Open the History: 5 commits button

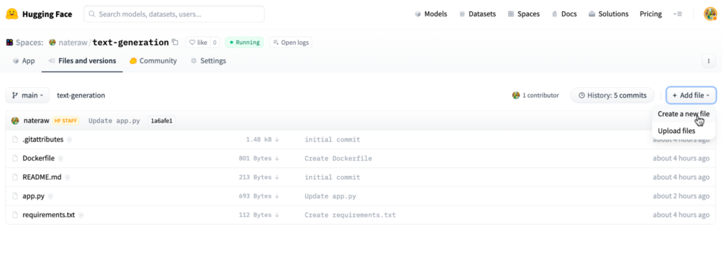pyautogui.click(x=611, y=96)
